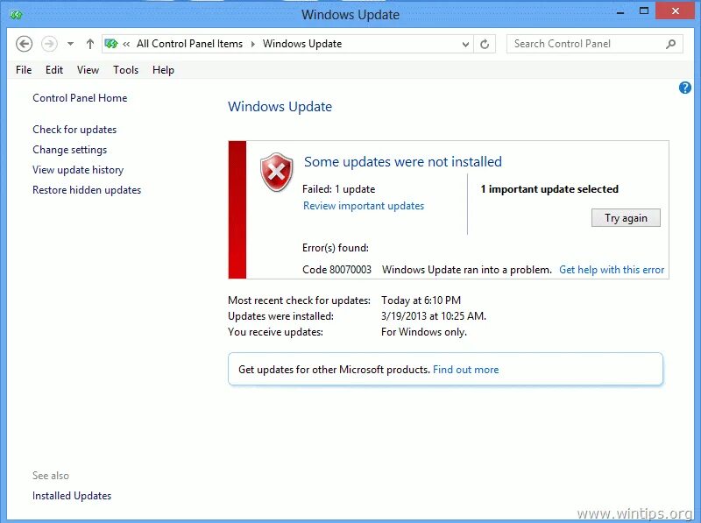Click 'Today at 6:10 PM' value
The width and height of the screenshot is (701, 523).
pos(421,300)
